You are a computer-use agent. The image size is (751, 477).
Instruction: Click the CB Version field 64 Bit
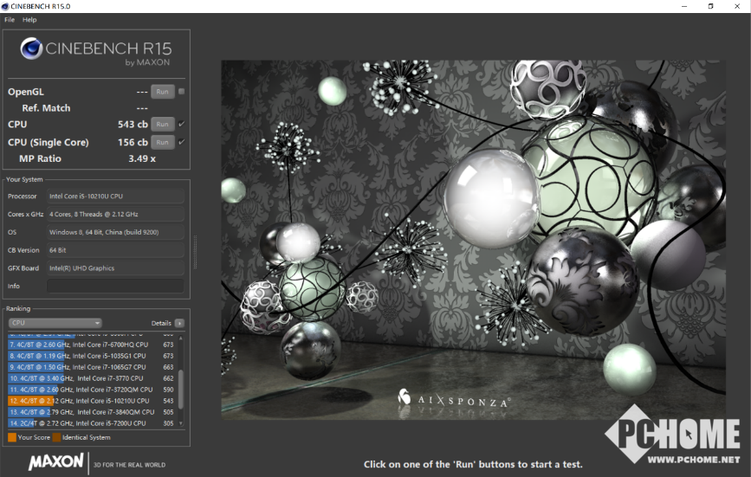(115, 250)
